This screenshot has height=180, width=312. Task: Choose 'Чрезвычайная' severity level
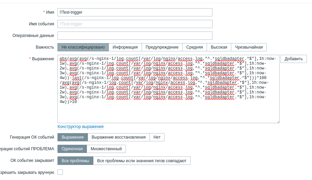tap(249, 47)
